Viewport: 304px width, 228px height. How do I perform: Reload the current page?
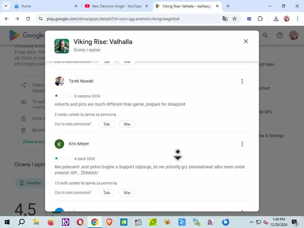(28, 19)
